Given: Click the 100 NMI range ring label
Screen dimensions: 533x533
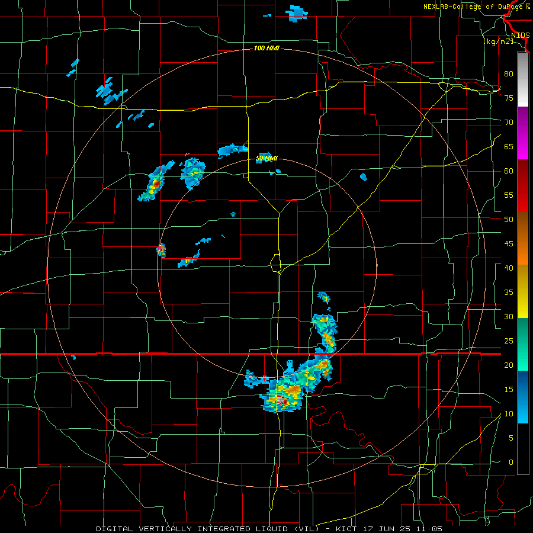Looking at the screenshot, I should [x=266, y=48].
